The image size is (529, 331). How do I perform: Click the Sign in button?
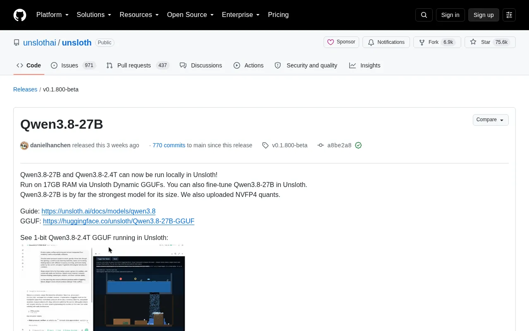[450, 15]
